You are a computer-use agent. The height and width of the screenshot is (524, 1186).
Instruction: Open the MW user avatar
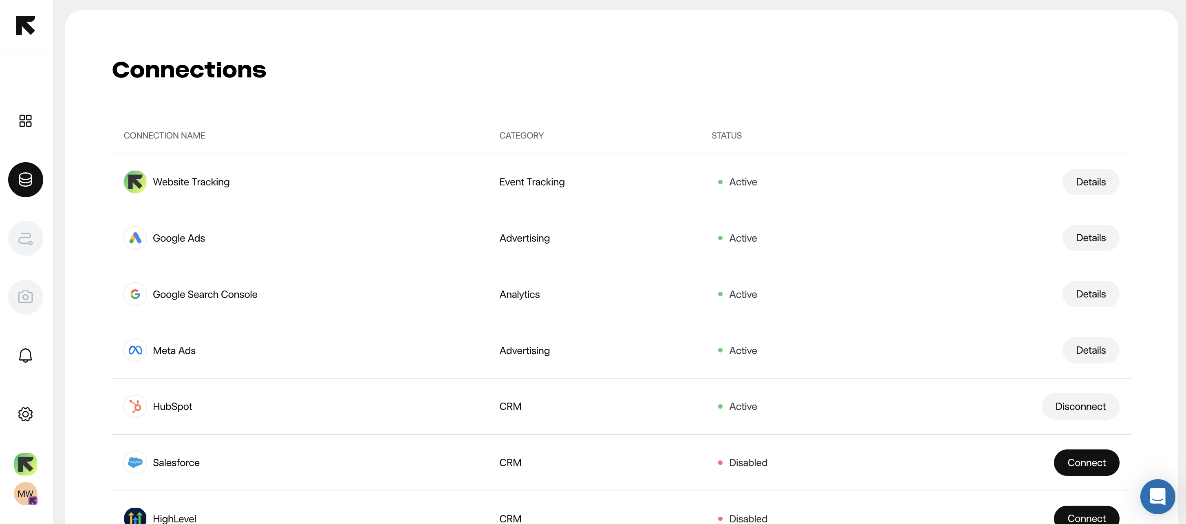pyautogui.click(x=25, y=493)
